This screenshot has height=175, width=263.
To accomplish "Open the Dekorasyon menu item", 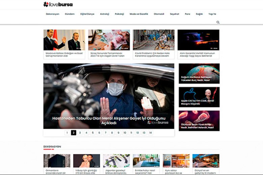I will pyautogui.click(x=53, y=14).
